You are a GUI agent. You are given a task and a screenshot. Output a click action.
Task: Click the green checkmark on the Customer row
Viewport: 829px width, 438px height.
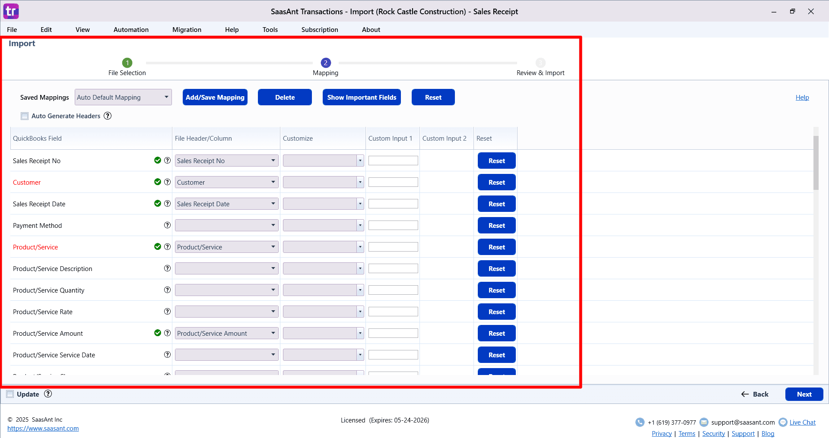[158, 182]
